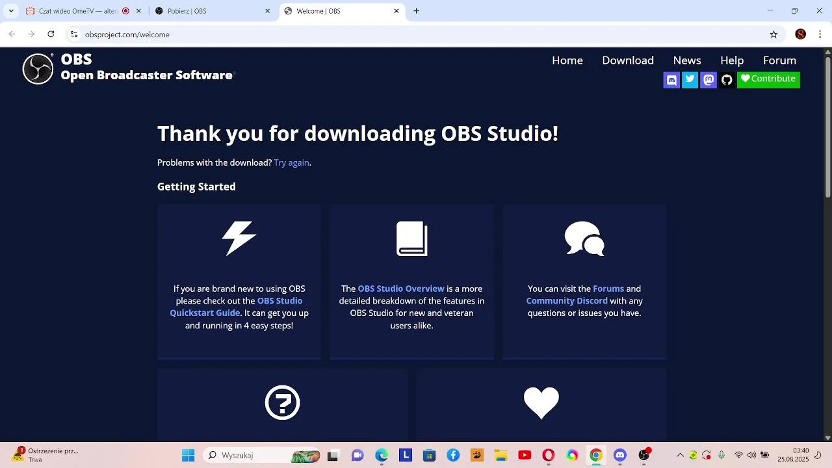832x468 pixels.
Task: Close the Pobierz | OBS tab
Action: coord(267,11)
